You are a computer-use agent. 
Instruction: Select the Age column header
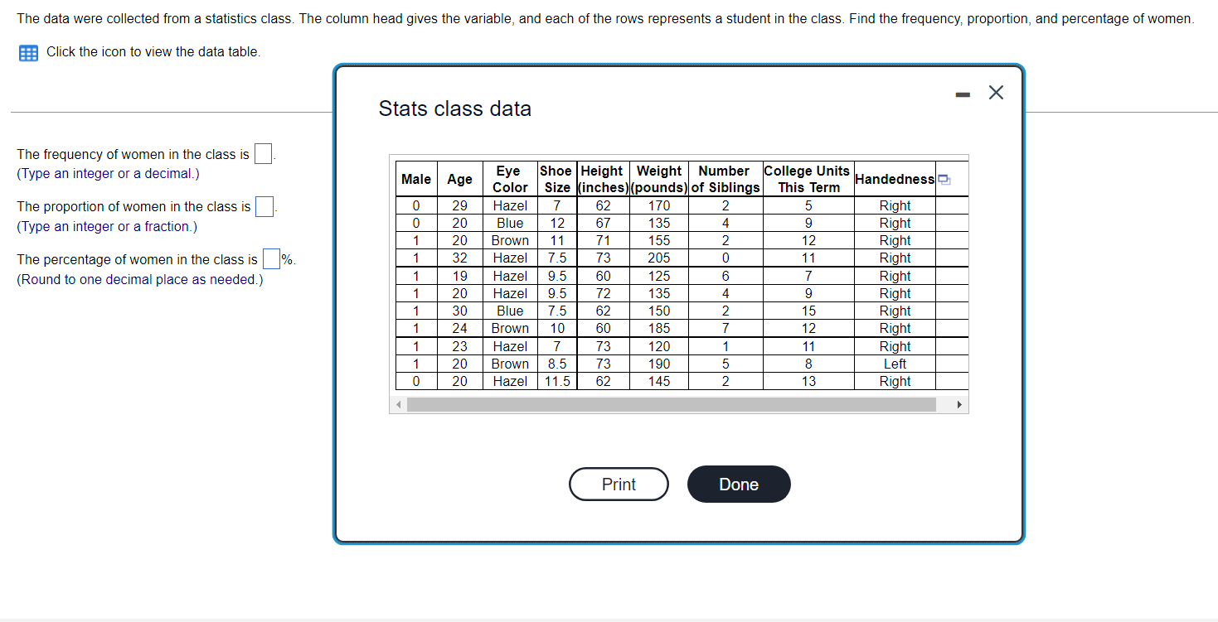[459, 178]
